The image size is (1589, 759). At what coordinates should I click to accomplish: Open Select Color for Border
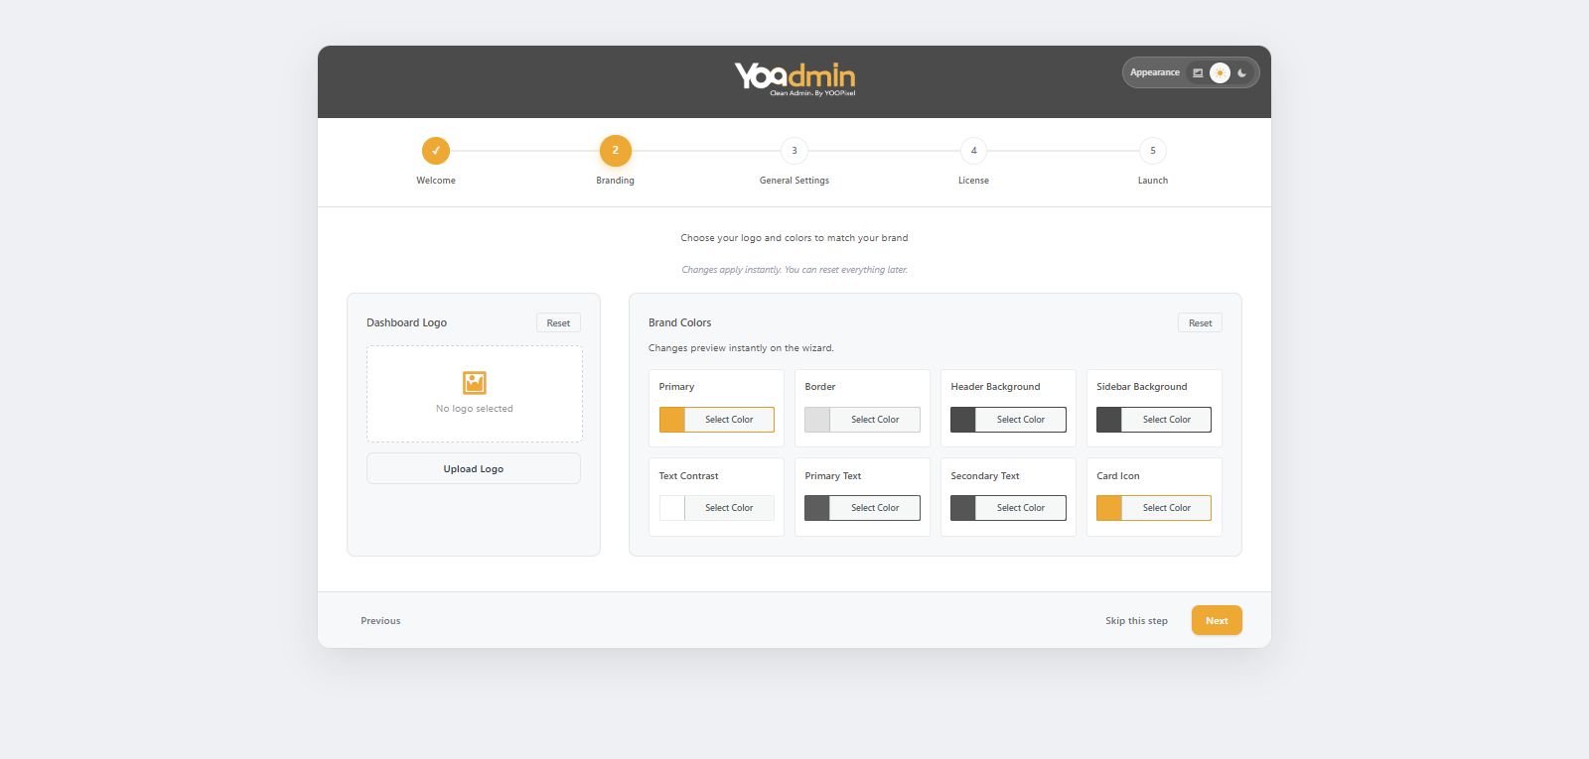(x=875, y=420)
